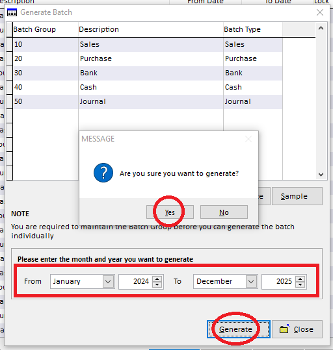Select batch group 30 cell
The image size is (333, 350).
point(46,73)
